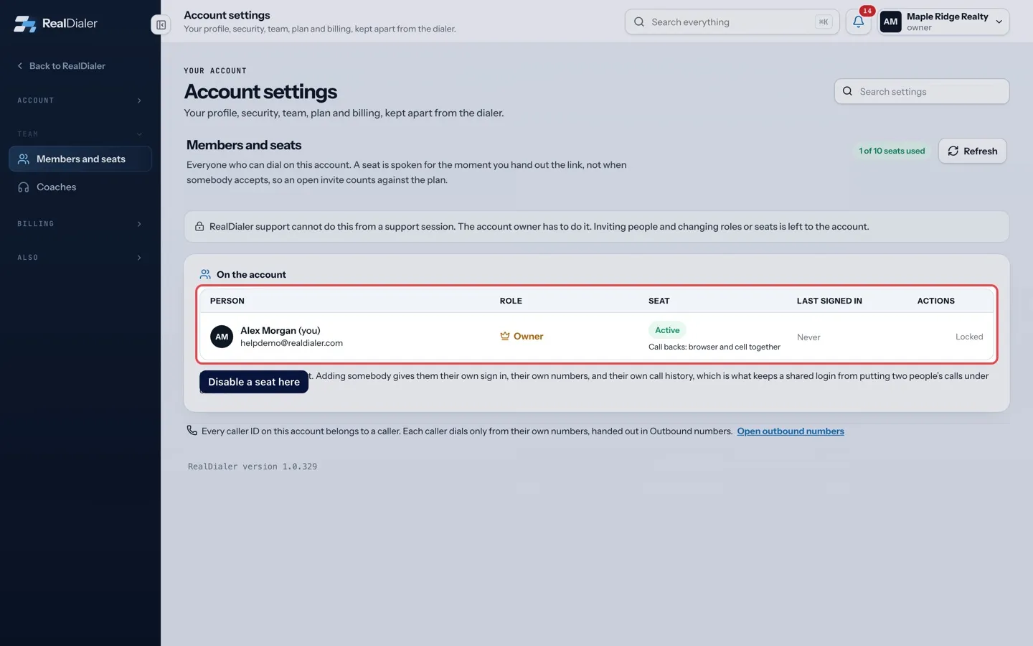Select Members and seats in sidebar
The height and width of the screenshot is (646, 1033).
pos(80,159)
